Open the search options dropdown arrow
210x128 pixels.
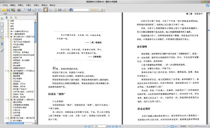coord(104,10)
